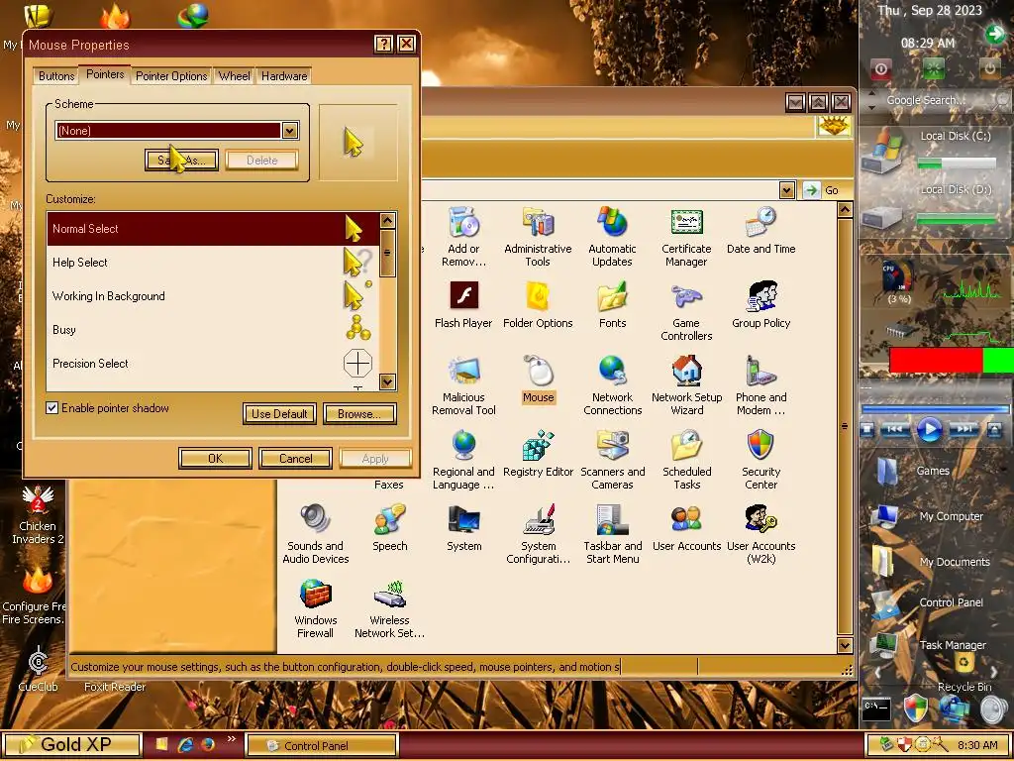Open Task Manager from sidebar
This screenshot has height=761, width=1014.
[931, 644]
